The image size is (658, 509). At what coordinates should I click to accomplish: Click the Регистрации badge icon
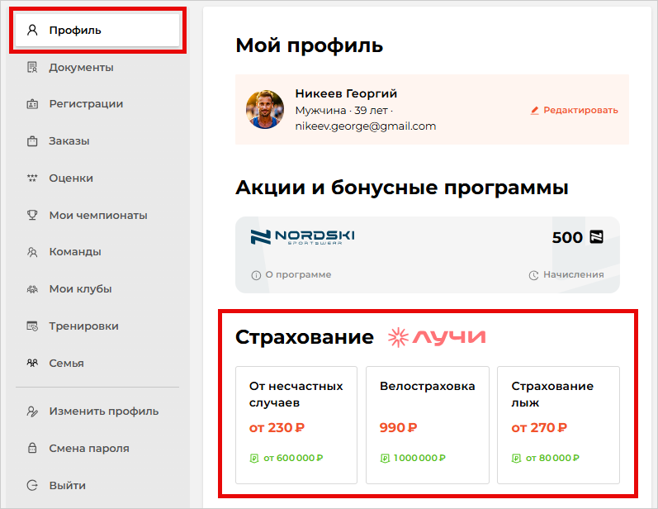32,104
